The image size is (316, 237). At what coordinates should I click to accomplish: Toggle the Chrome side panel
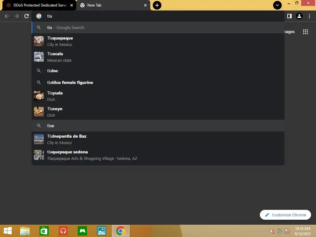[x=289, y=16]
